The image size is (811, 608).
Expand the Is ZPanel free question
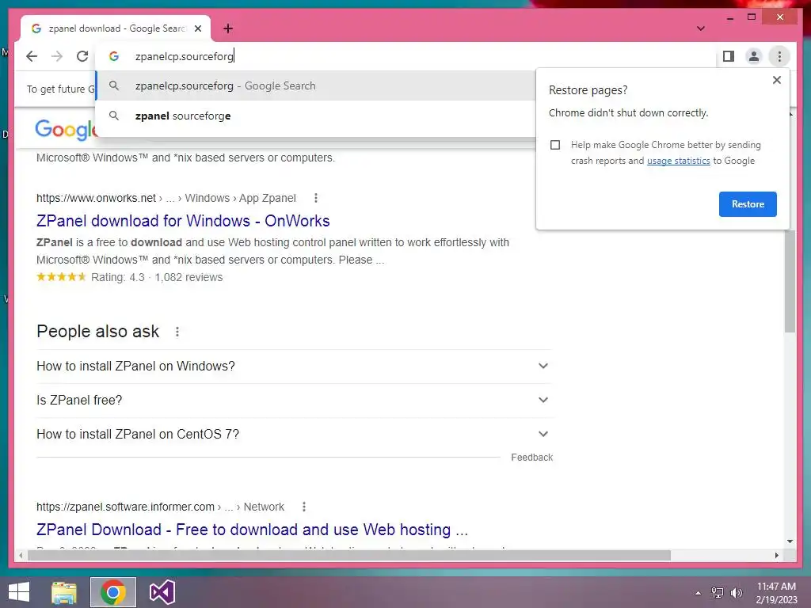pos(294,400)
